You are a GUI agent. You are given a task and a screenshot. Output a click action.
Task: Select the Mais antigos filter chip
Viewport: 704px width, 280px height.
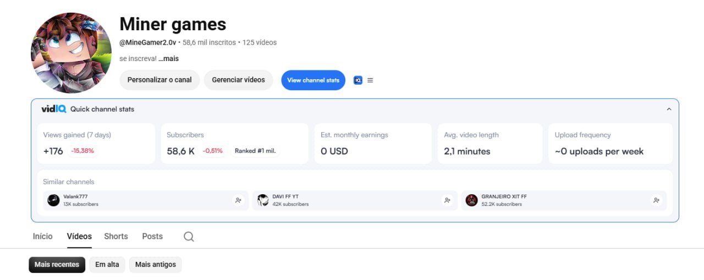(x=156, y=265)
